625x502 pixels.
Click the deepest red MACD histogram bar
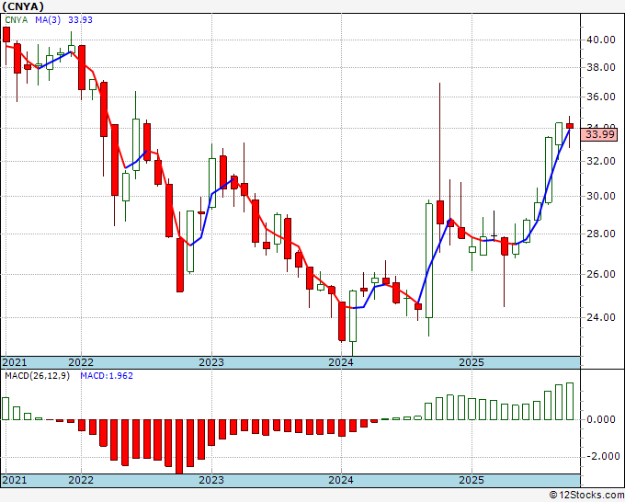click(179, 447)
